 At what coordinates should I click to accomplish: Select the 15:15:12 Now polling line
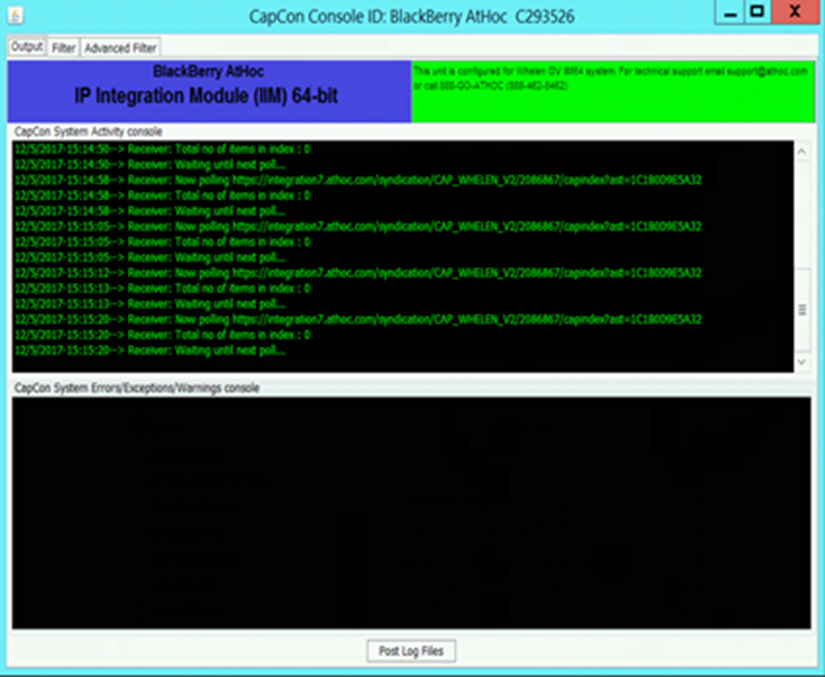(358, 273)
